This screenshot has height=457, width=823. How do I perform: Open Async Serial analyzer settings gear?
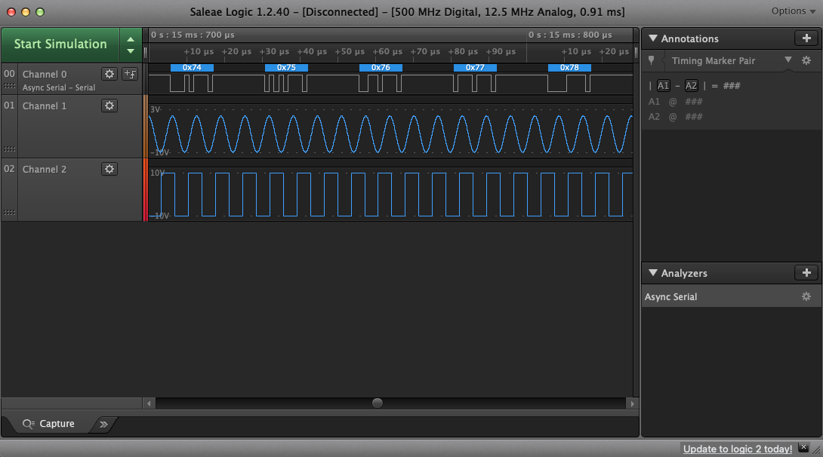[806, 297]
